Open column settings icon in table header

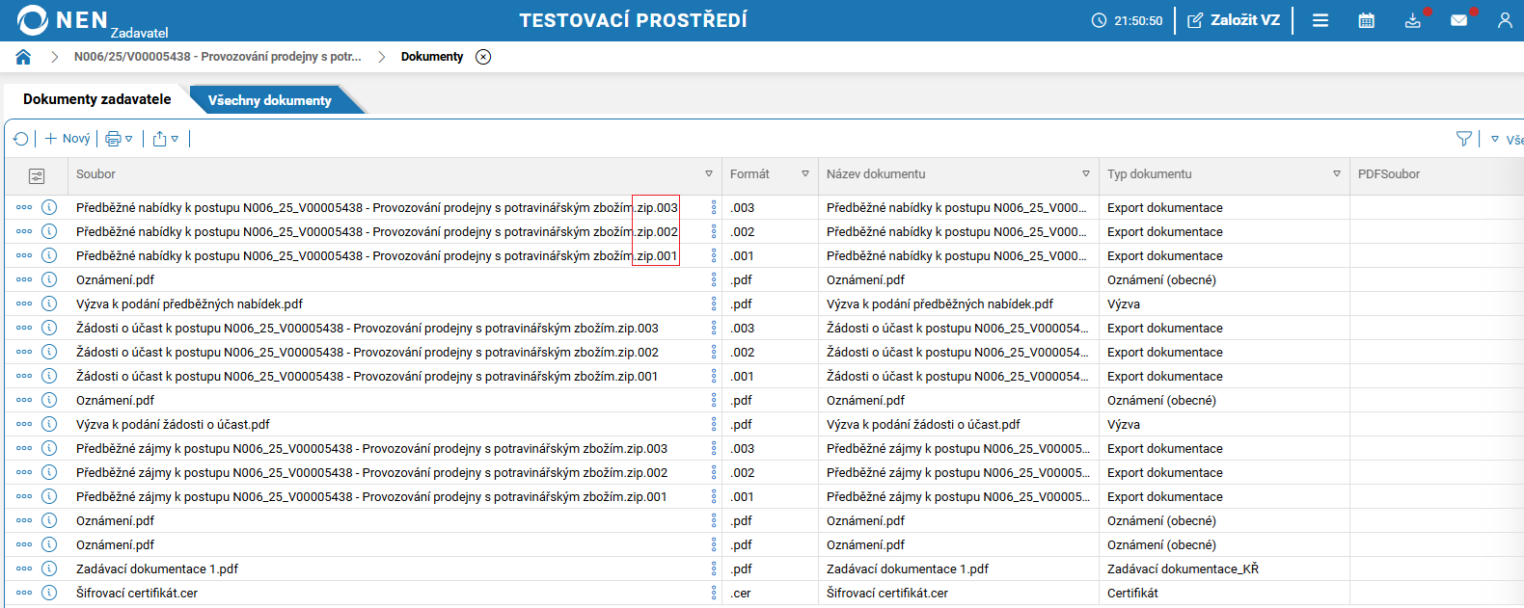[x=37, y=176]
